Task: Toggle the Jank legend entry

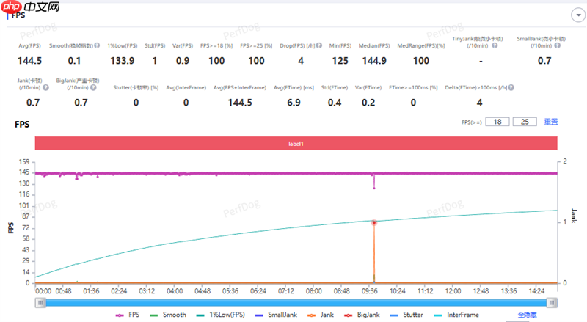Action: pyautogui.click(x=322, y=314)
